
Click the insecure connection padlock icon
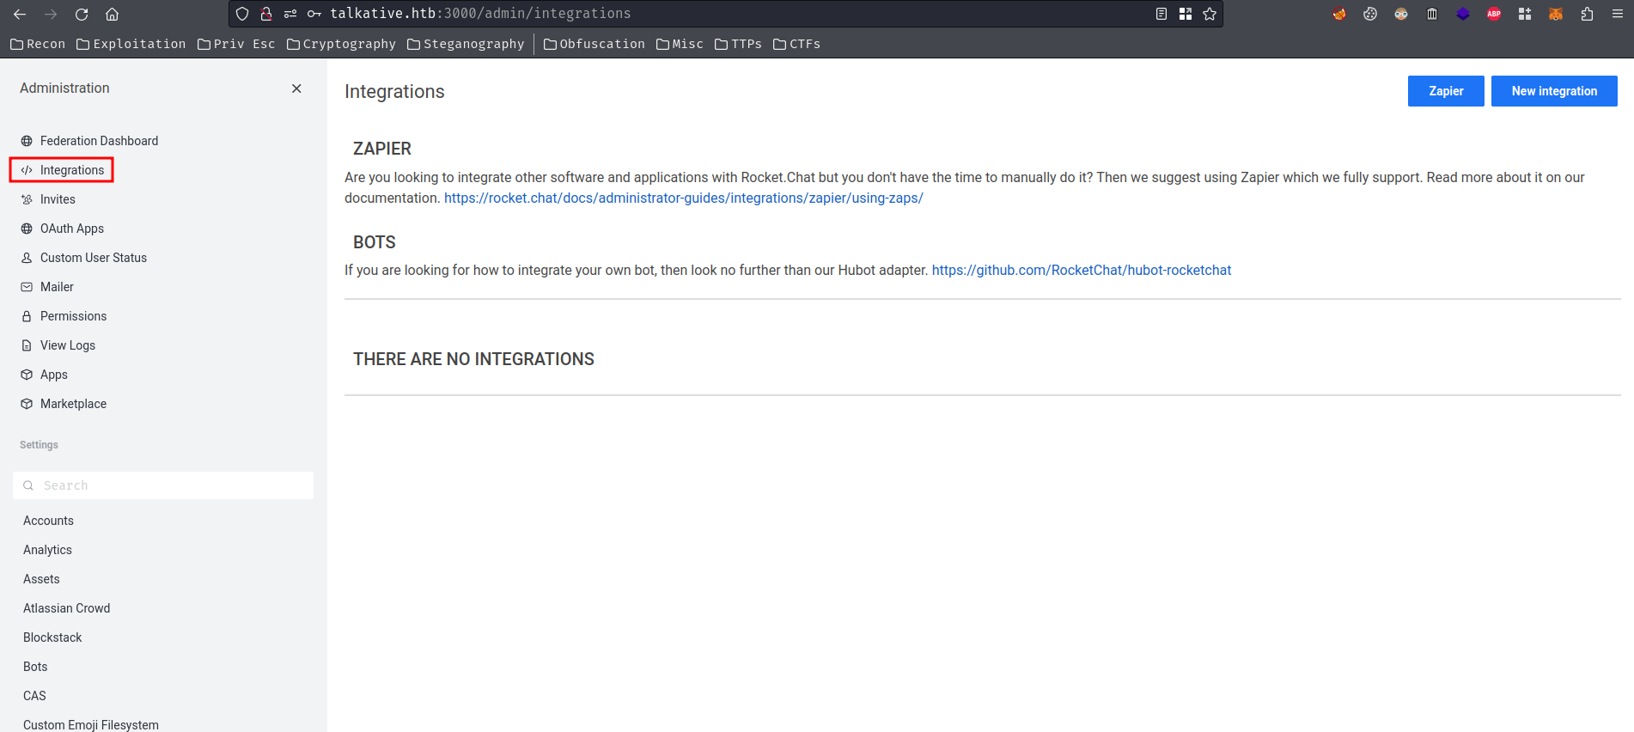tap(266, 14)
